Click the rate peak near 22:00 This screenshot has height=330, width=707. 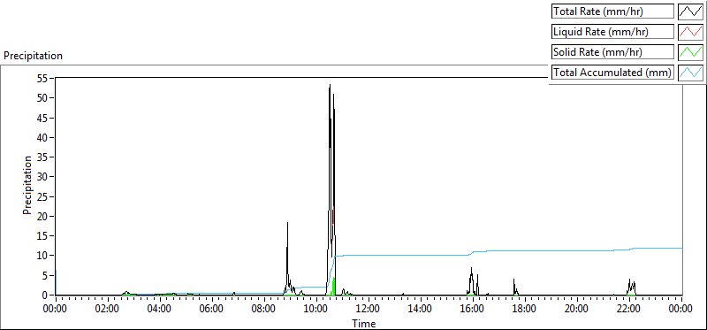(x=629, y=280)
